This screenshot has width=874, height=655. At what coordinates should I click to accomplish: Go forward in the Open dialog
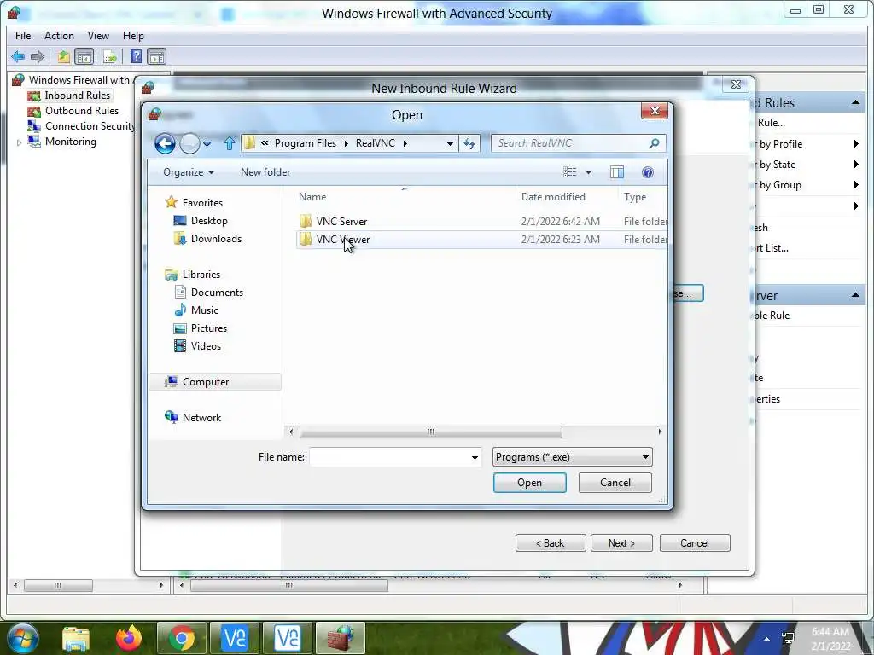point(189,143)
